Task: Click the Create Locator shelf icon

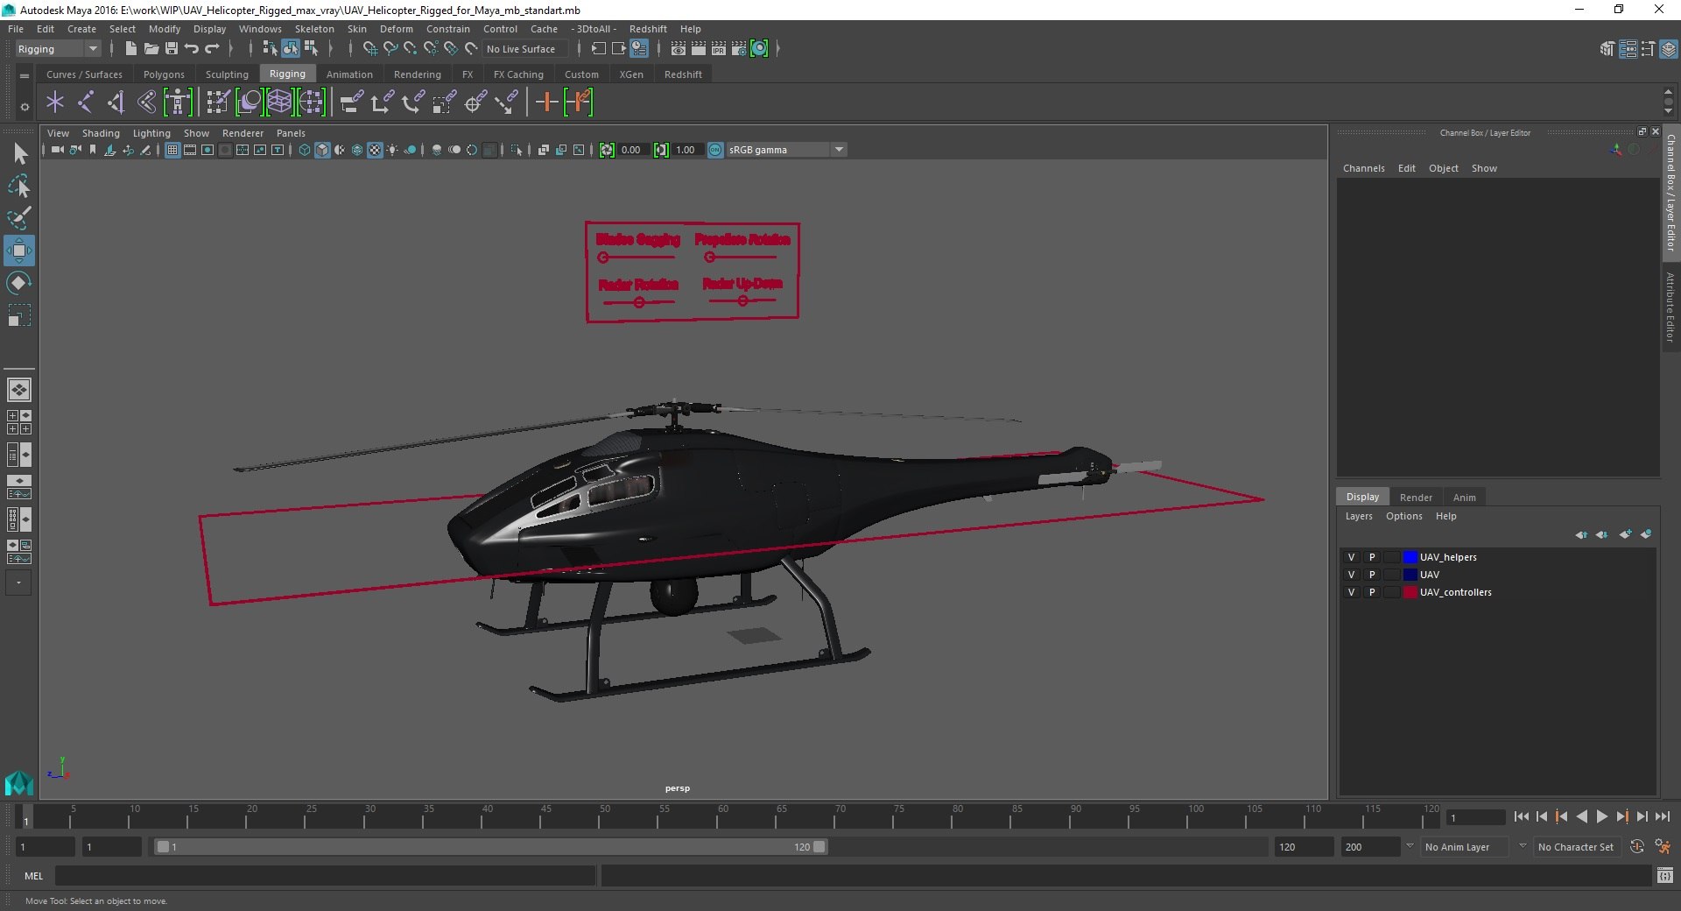Action: point(55,102)
